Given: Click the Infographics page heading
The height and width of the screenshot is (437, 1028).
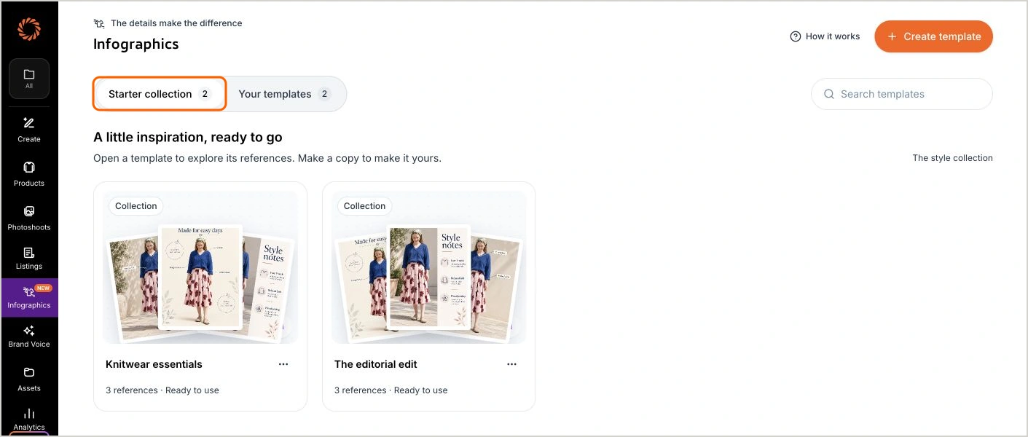Looking at the screenshot, I should 136,44.
